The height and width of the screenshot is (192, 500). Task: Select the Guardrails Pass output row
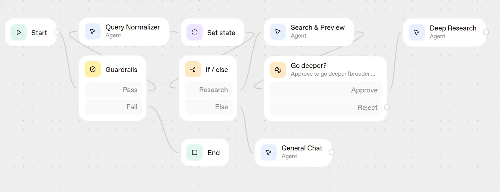click(113, 90)
